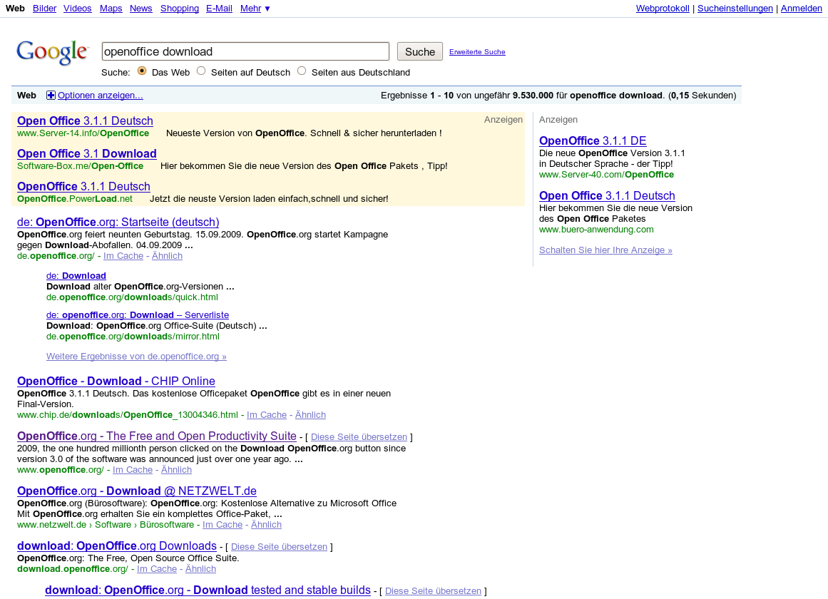Screen dimensions: 828x599
Task: Open Ähnlich for netzwelt.de result
Action: pyautogui.click(x=266, y=525)
